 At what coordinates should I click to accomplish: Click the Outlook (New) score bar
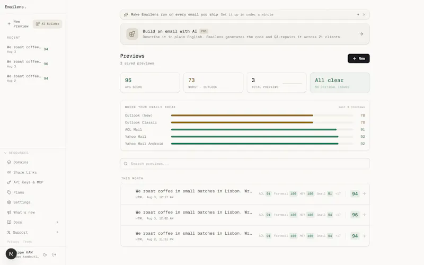262,116
